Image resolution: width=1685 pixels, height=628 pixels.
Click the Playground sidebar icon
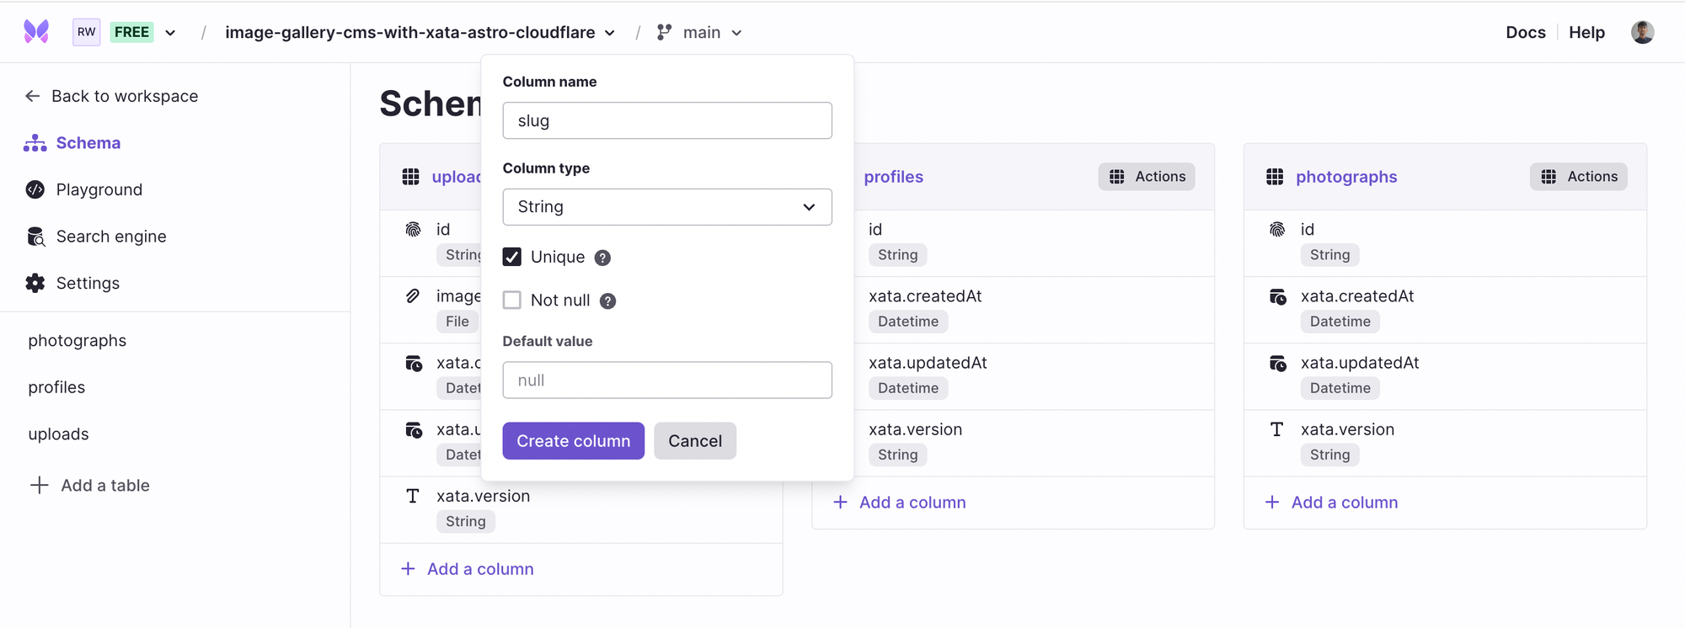tap(35, 189)
